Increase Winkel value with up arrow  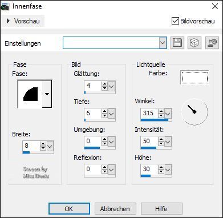[x=161, y=111]
